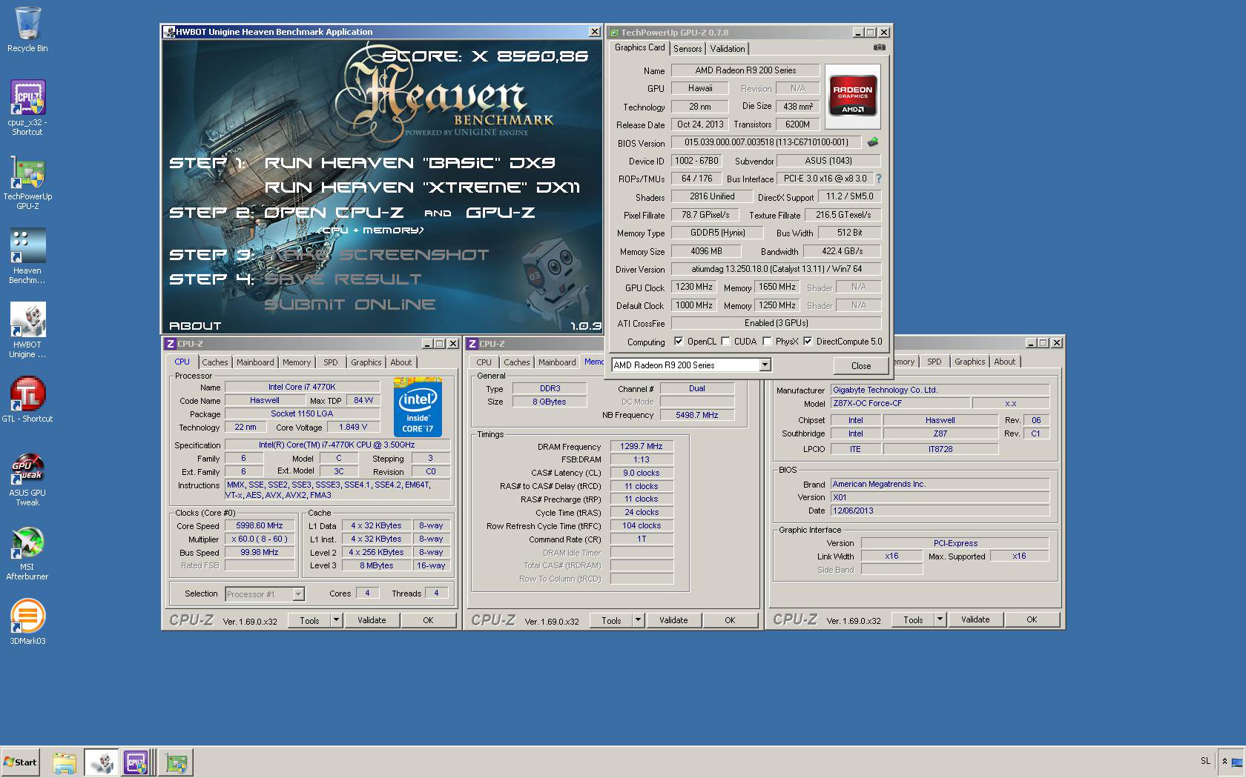Open About tab in mainboard CPU-Z window

[1005, 362]
